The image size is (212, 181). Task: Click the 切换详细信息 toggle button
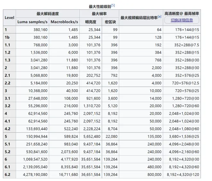(x=181, y=20)
